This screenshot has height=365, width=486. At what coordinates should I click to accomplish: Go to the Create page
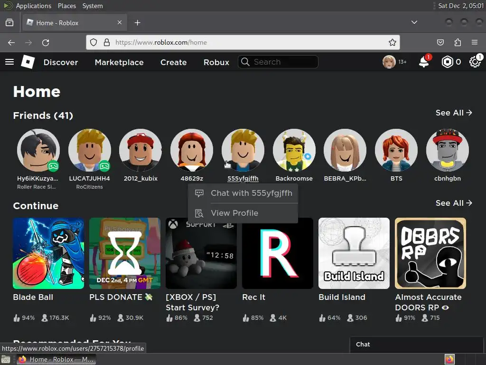click(174, 62)
